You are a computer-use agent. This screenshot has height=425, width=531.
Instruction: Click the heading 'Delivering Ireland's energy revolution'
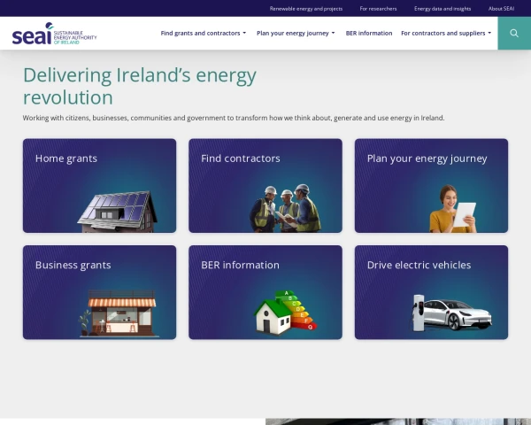point(140,86)
